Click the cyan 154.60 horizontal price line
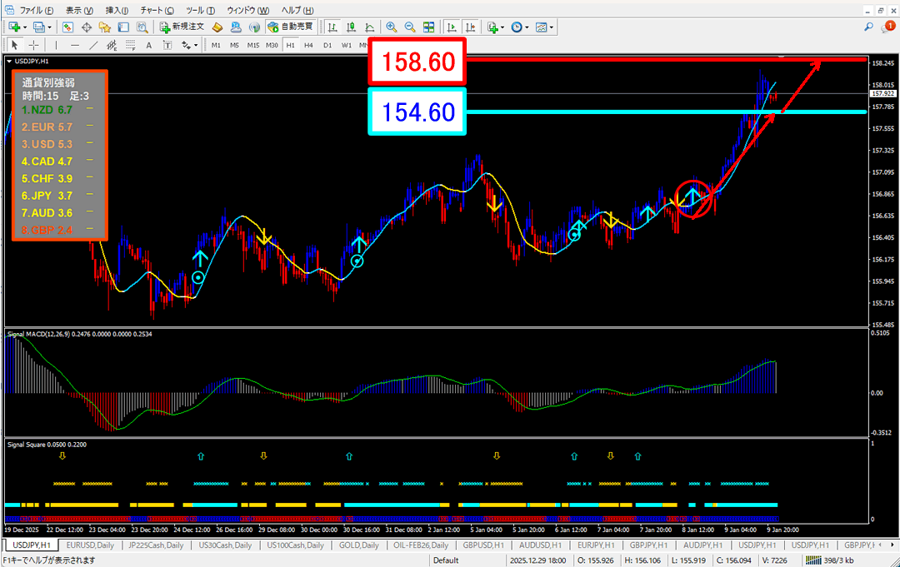Image resolution: width=900 pixels, height=567 pixels. (667, 112)
